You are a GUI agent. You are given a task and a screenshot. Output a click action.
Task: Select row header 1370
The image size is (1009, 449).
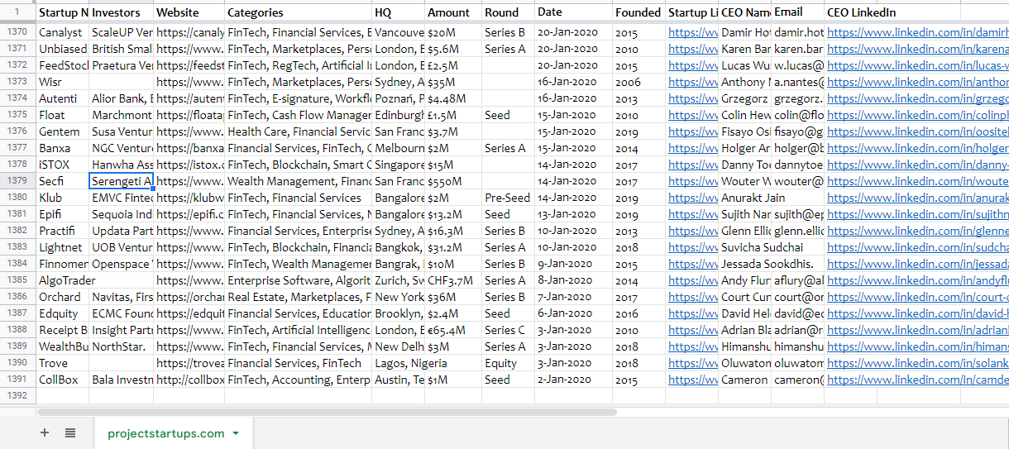coord(17,32)
